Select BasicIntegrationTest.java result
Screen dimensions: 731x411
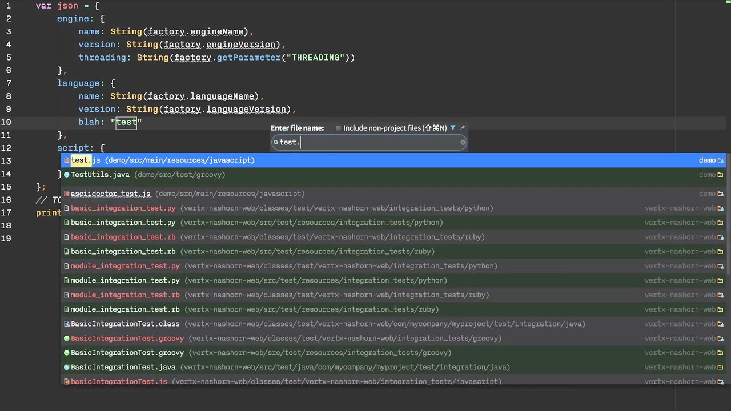pos(393,367)
